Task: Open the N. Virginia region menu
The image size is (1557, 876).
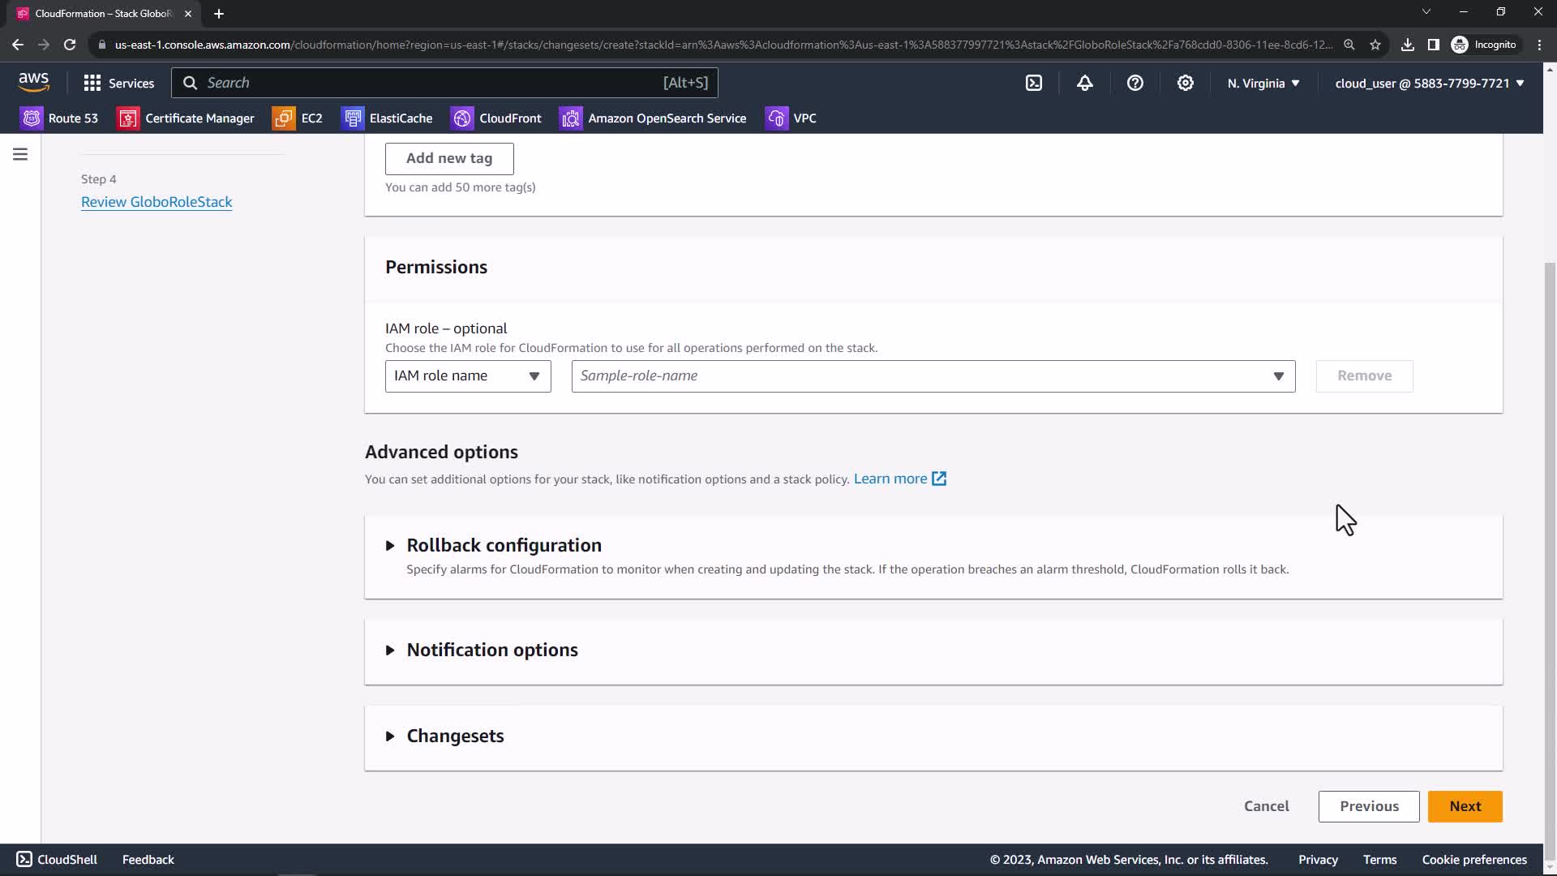Action: tap(1263, 83)
